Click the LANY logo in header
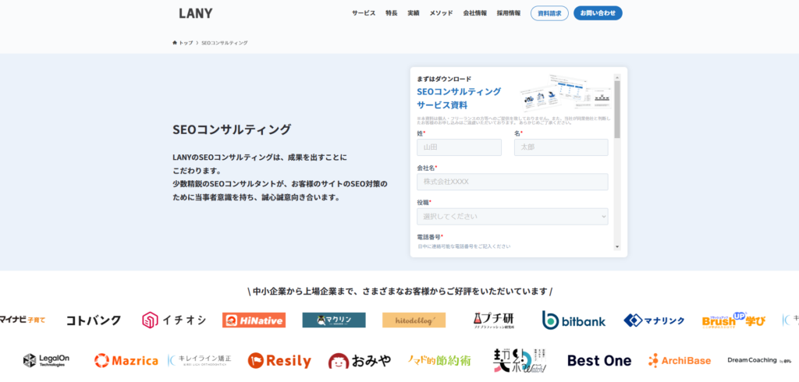Viewport: 799px width, 382px height. [196, 14]
